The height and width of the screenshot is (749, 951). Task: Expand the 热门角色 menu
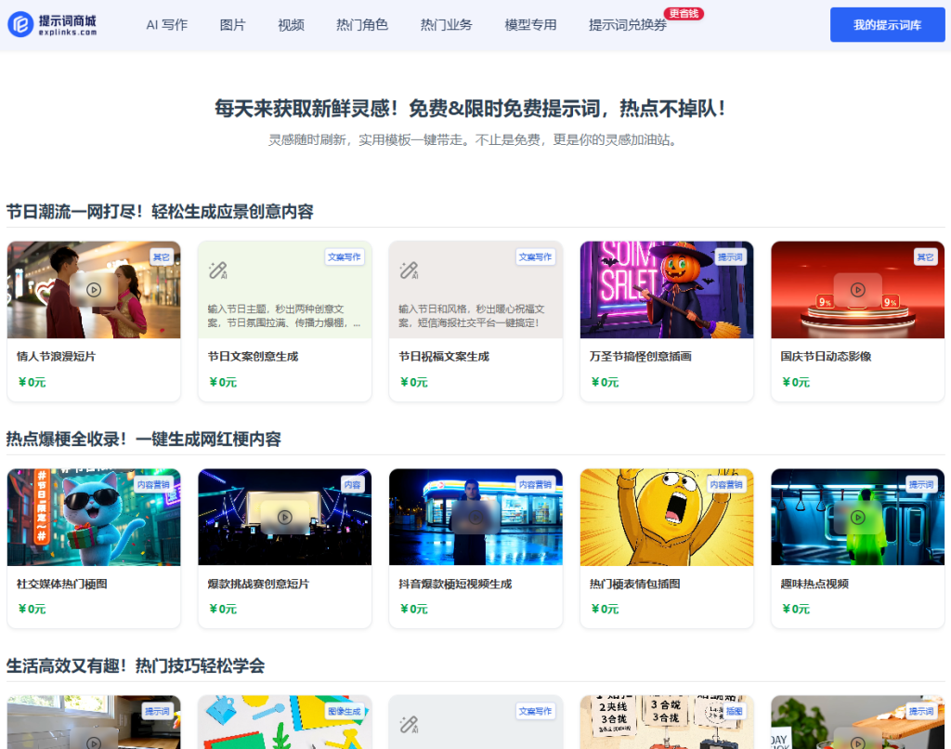362,25
